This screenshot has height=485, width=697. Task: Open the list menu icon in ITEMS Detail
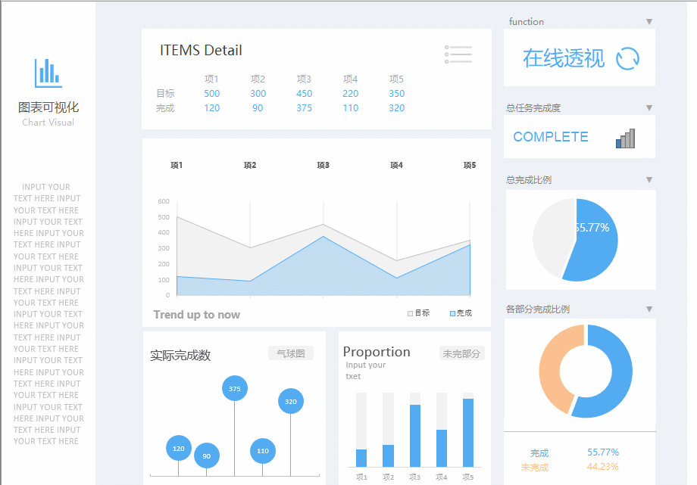(458, 54)
